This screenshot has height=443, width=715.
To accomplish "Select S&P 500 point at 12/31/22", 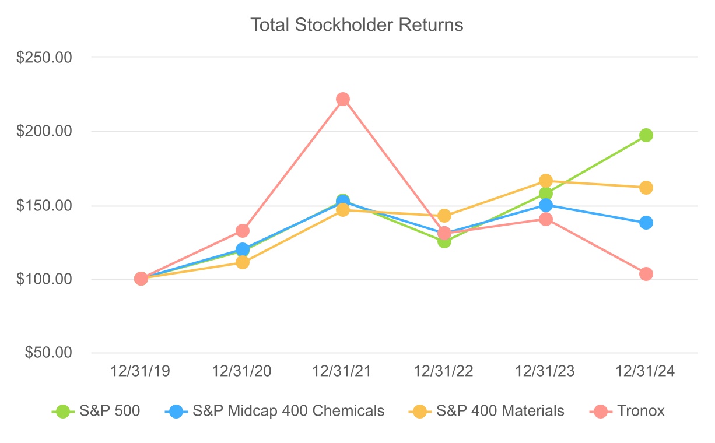I will pyautogui.click(x=444, y=241).
